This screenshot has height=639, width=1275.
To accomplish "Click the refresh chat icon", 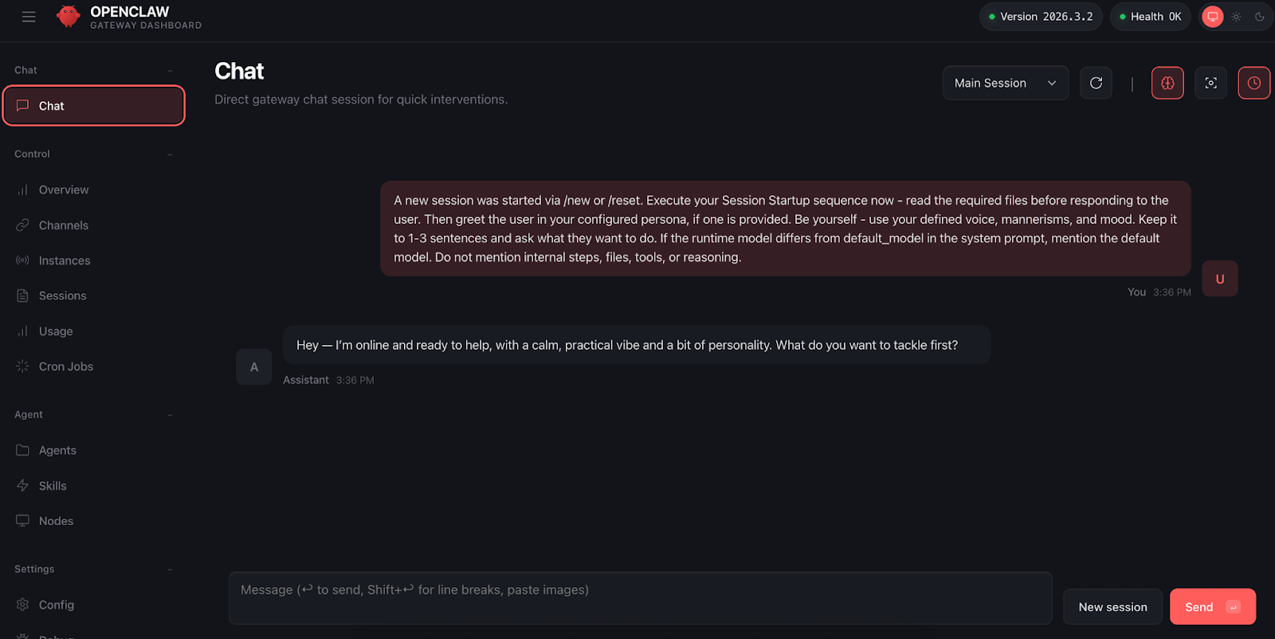I will pos(1096,83).
